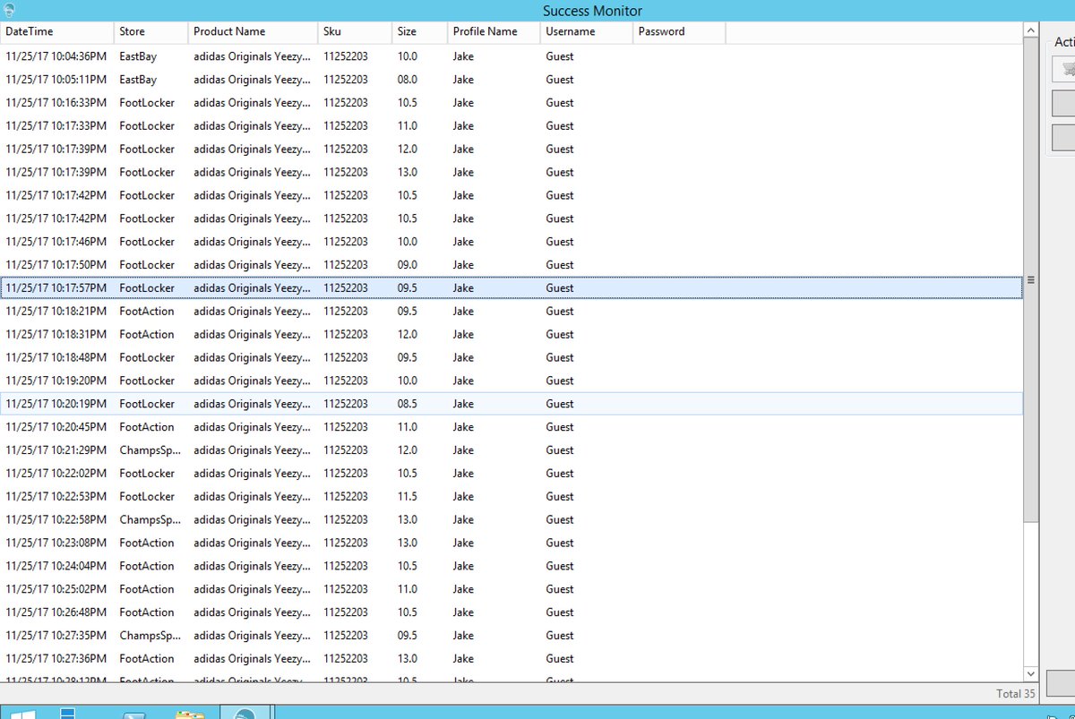This screenshot has width=1075, height=719.
Task: Select the active bot app taskbar icon
Action: coord(245,714)
